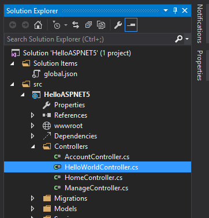The height and width of the screenshot is (218, 209).
Task: Expand the Dependencies node
Action: tap(33, 136)
